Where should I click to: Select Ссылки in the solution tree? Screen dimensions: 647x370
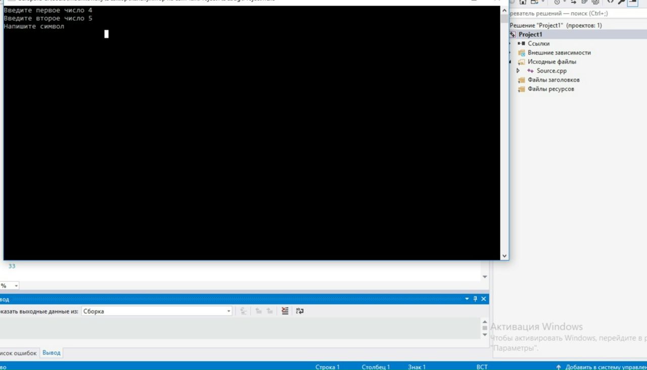tap(538, 43)
